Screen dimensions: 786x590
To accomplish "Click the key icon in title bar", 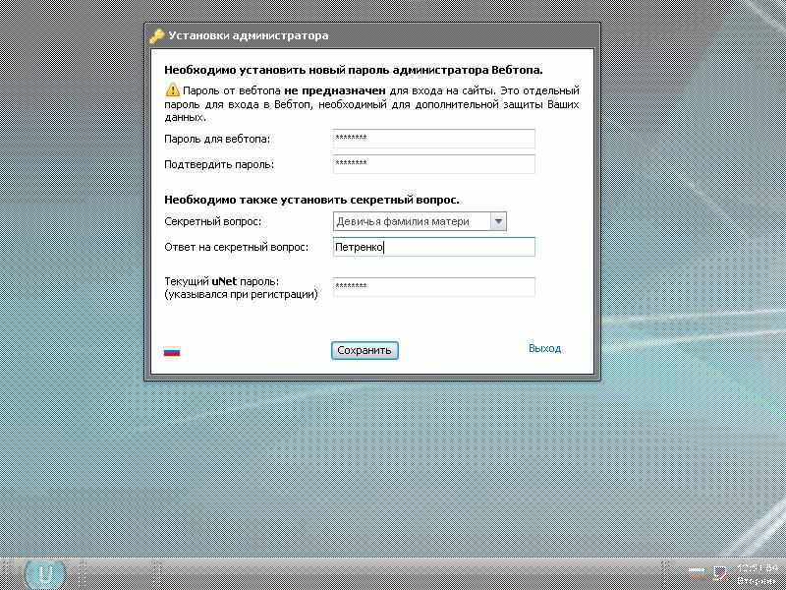I will click(157, 36).
